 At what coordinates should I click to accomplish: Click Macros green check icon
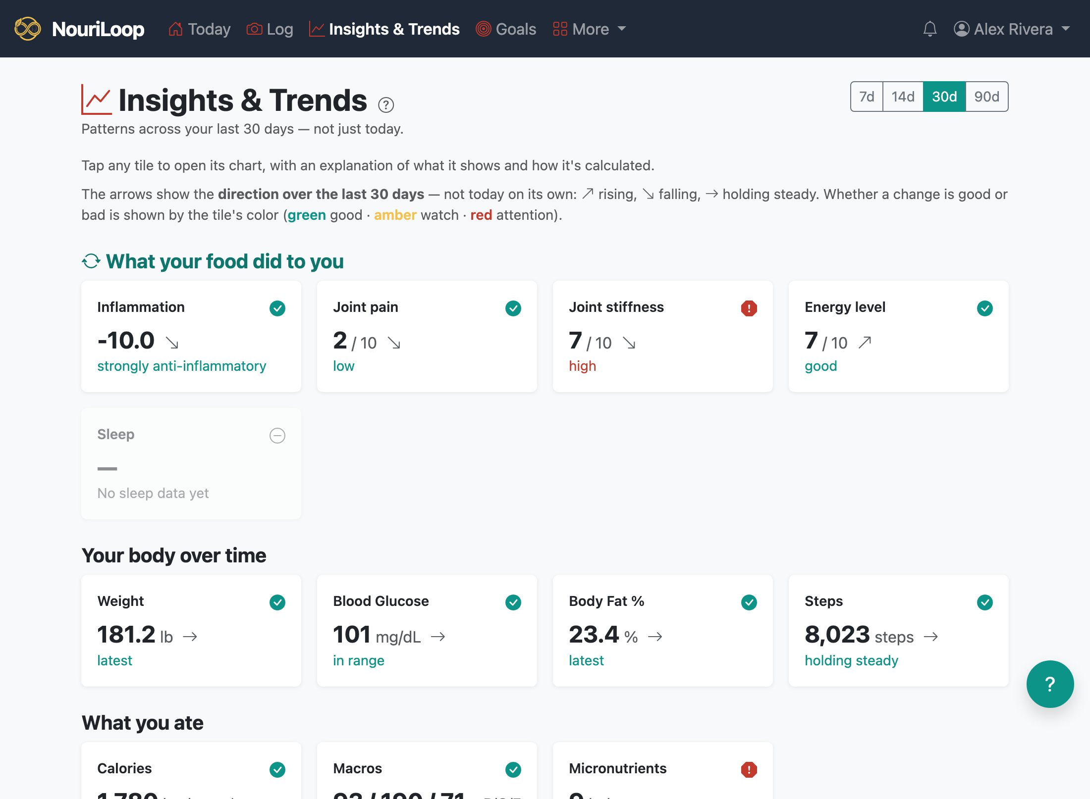point(513,769)
